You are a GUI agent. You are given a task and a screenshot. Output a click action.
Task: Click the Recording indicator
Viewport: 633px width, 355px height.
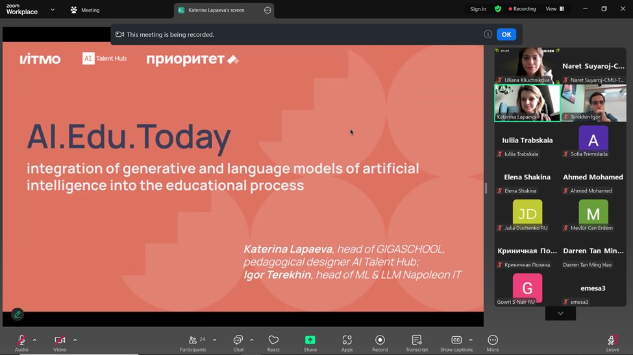coord(522,9)
